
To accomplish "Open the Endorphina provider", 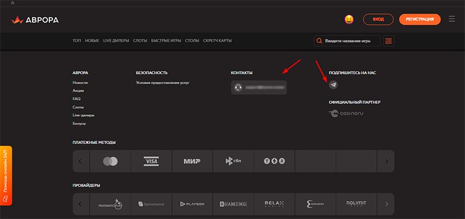I will 315,204.
